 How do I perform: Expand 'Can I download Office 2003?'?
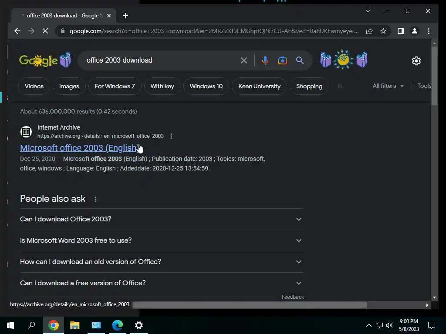[162, 219]
